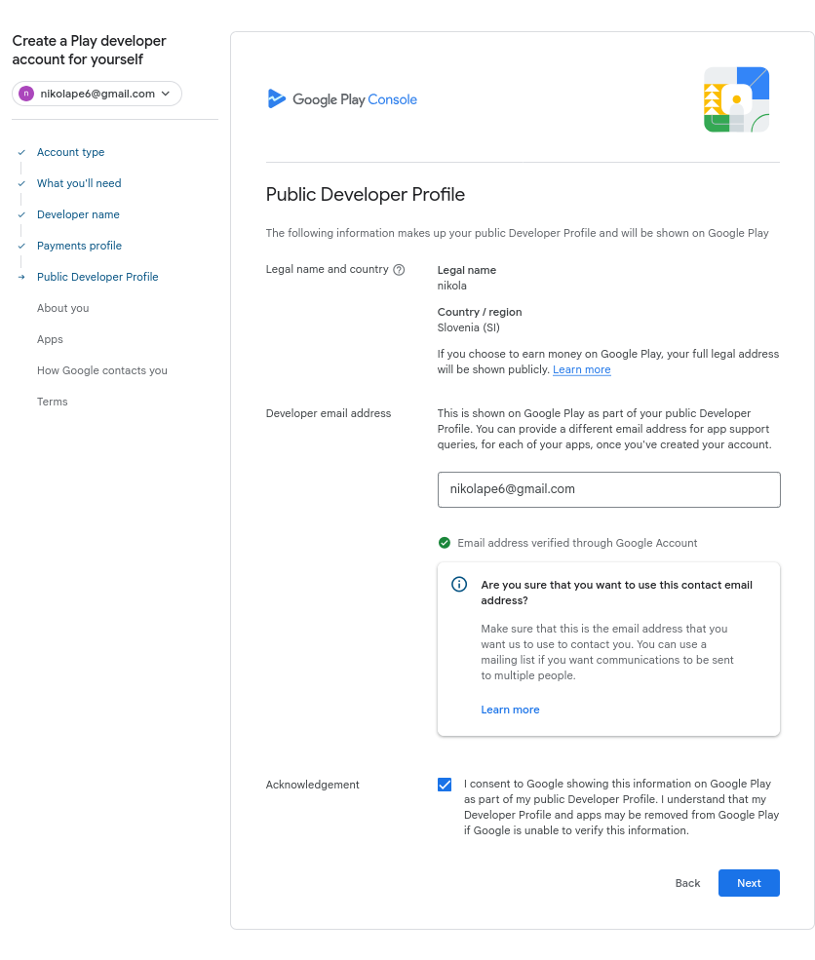The width and height of the screenshot is (815, 960).
Task: Uncheck the consent acknowledgement checkbox
Action: pyautogui.click(x=445, y=785)
